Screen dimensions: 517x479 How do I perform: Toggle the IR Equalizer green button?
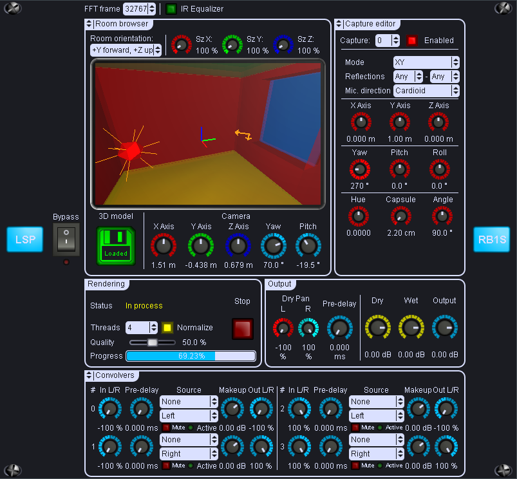tap(171, 9)
